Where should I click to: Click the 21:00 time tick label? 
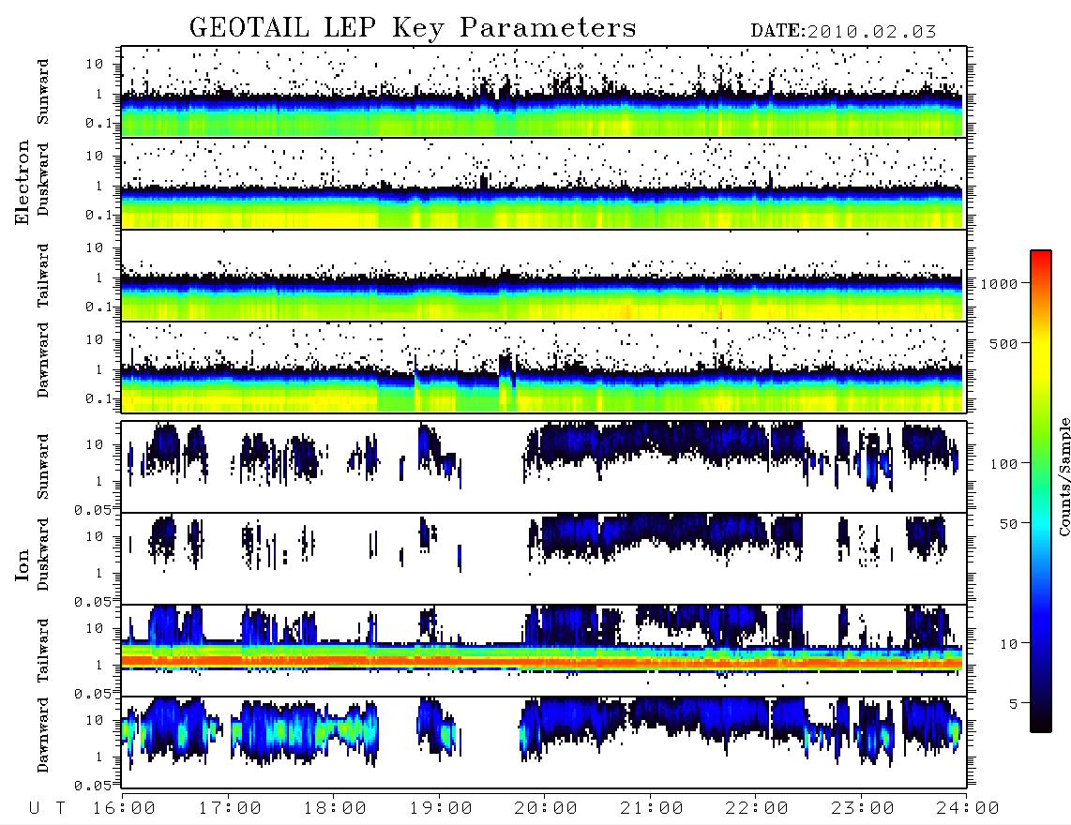652,809
